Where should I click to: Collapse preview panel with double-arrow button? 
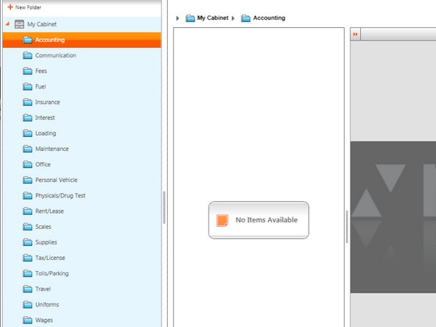[x=355, y=34]
